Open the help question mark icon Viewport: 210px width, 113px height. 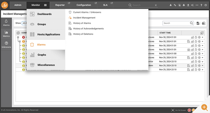click(x=201, y=5)
